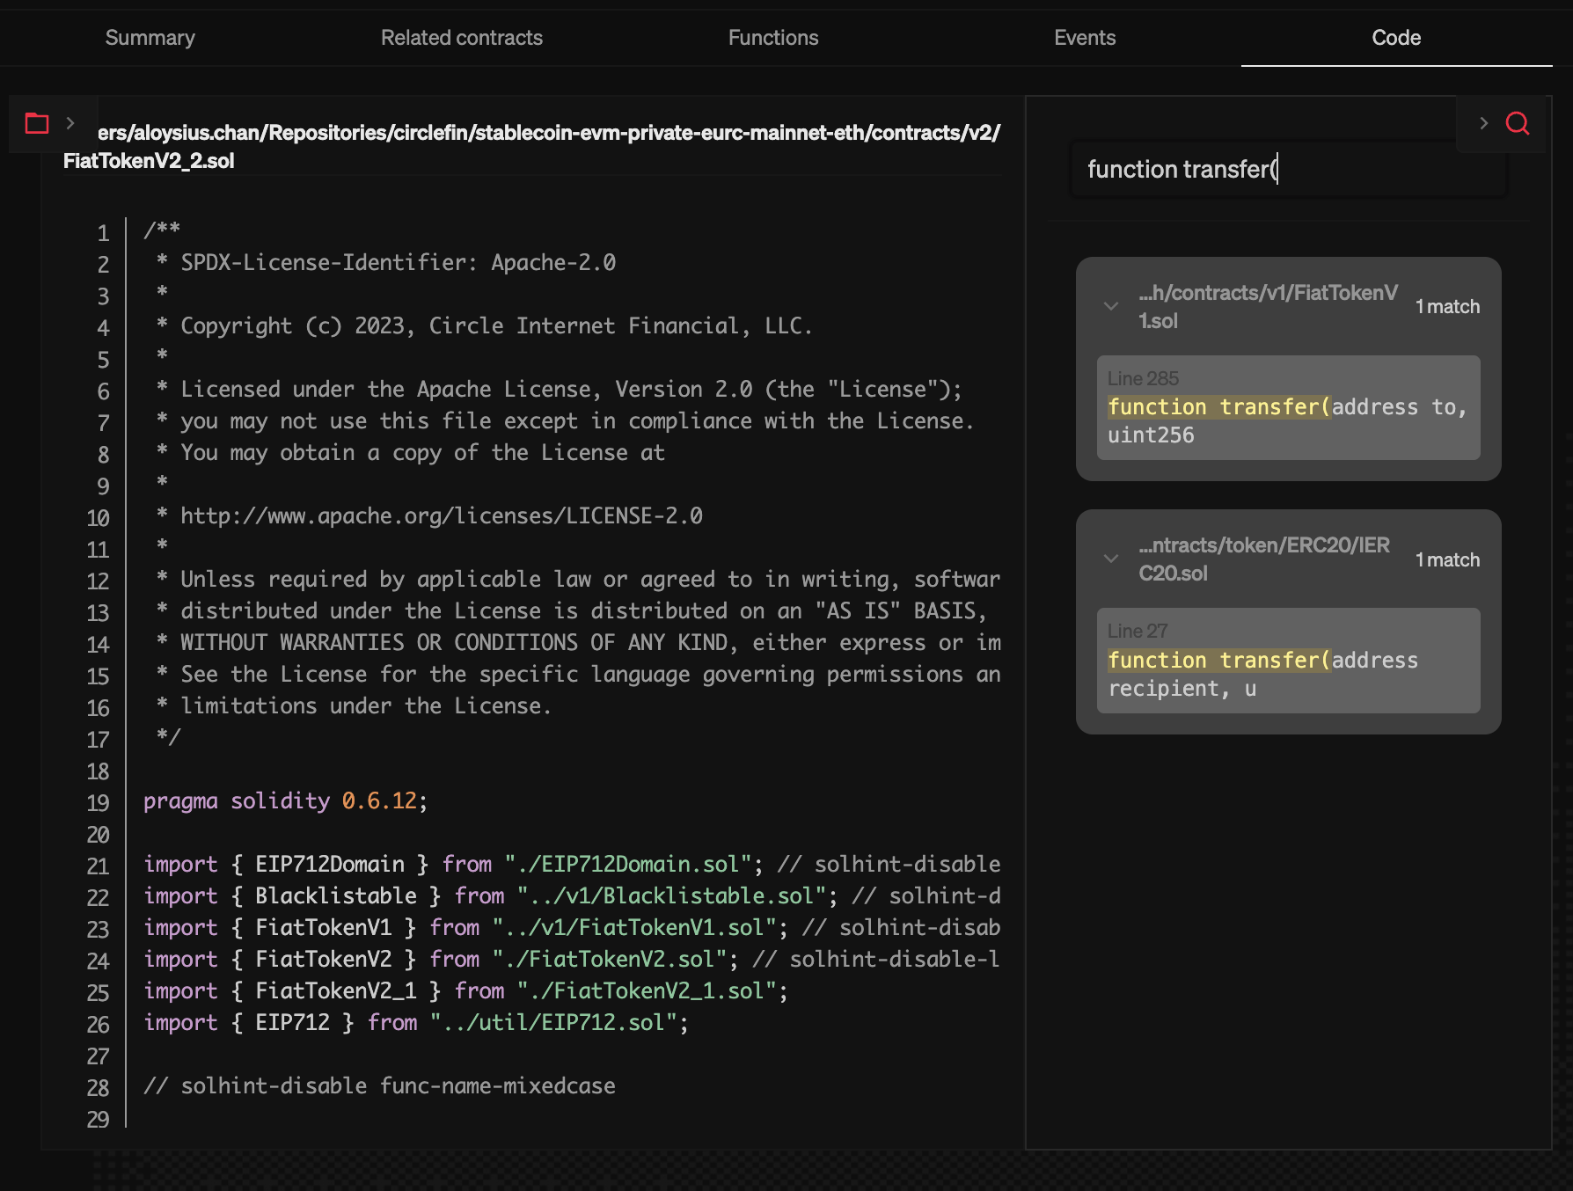This screenshot has height=1191, width=1573.
Task: Click the pragma solidity 0.6.12 statement
Action: (284, 800)
